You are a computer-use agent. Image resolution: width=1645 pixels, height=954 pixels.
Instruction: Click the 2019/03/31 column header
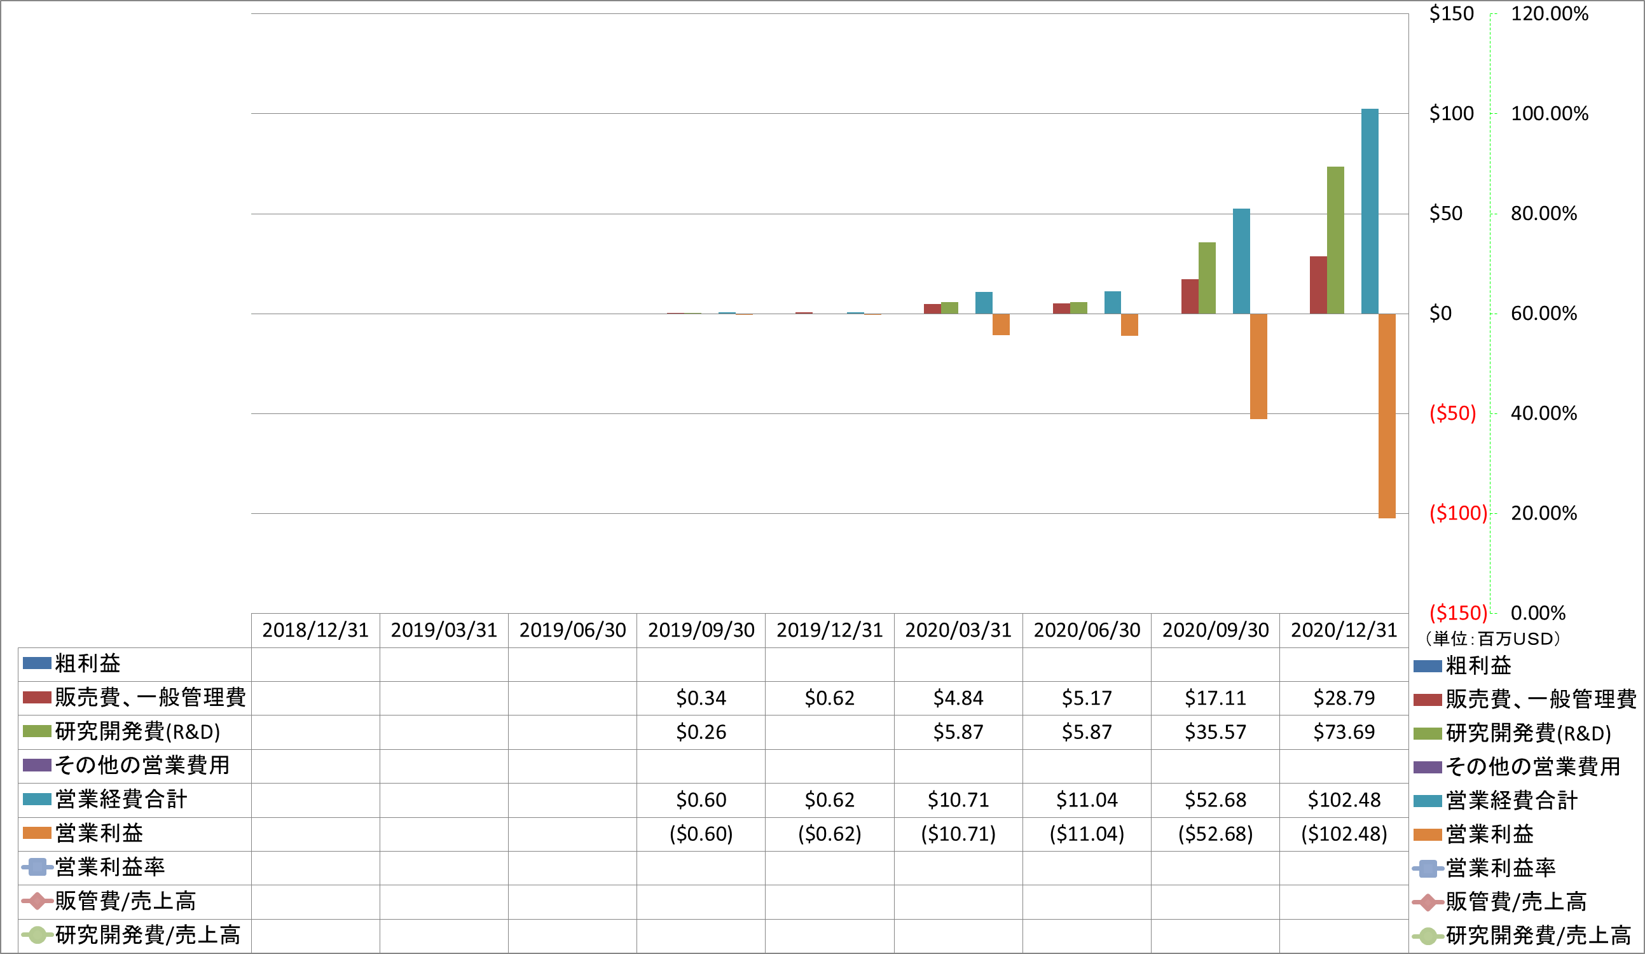pyautogui.click(x=444, y=630)
